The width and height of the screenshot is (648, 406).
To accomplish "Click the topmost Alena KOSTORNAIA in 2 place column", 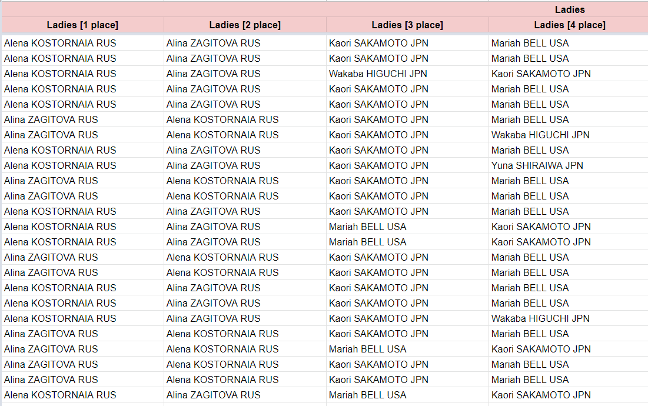I will pyautogui.click(x=222, y=119).
